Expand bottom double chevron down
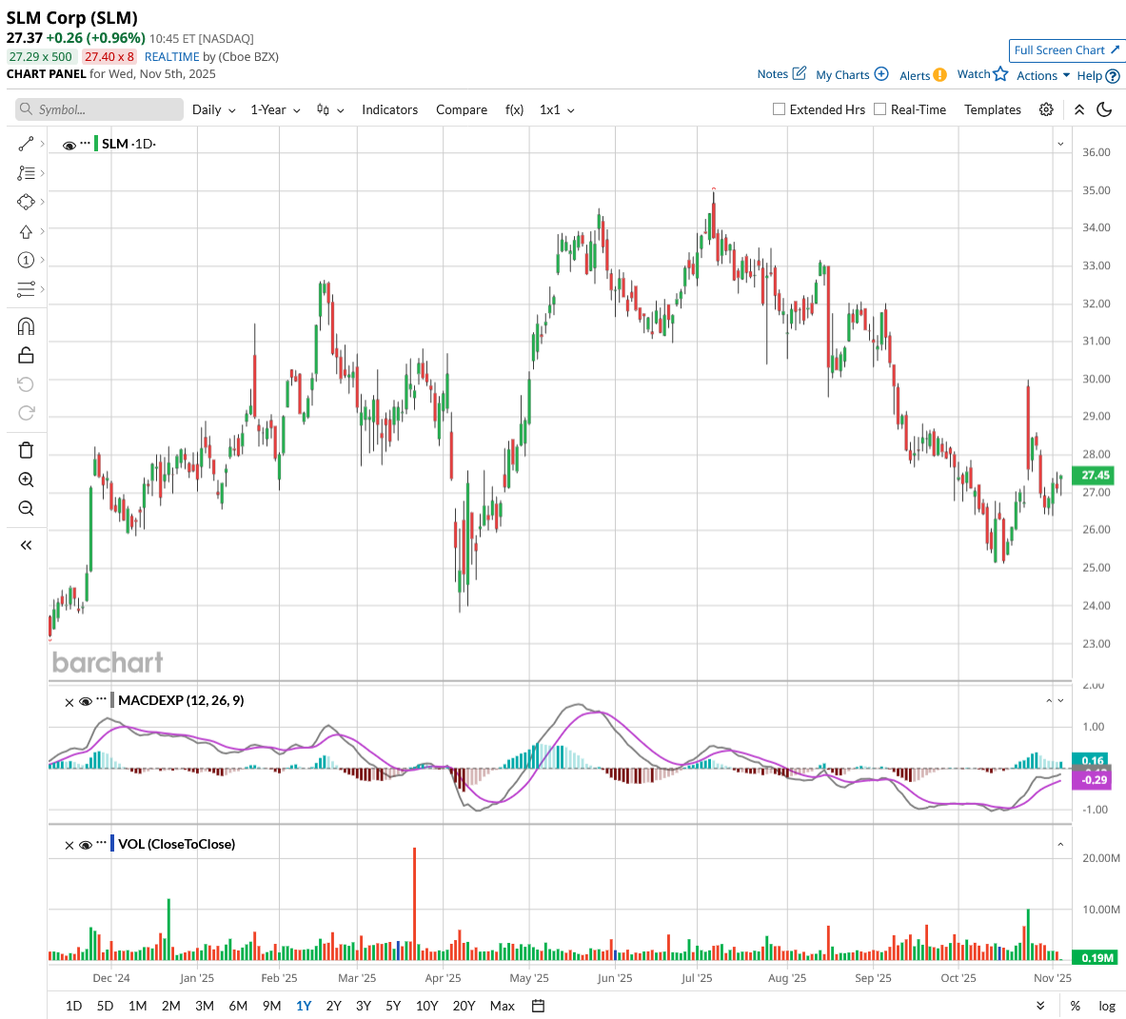Screen dimensions: 1126x1019 click(1040, 1006)
